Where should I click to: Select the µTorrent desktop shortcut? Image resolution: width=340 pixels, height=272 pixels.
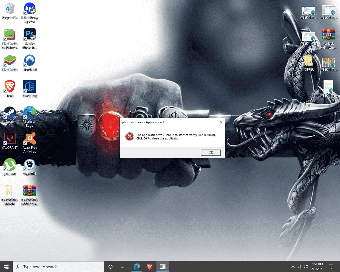pyautogui.click(x=10, y=167)
